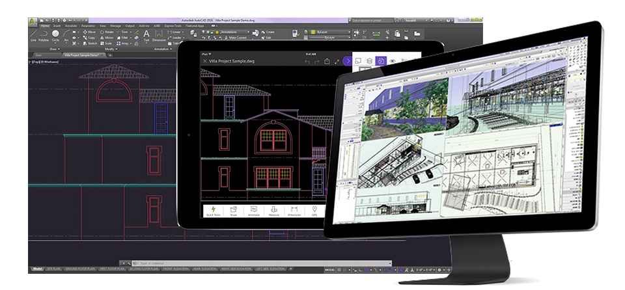Open the layers icon in iPad panel
625x290 pixels.
click(370, 61)
